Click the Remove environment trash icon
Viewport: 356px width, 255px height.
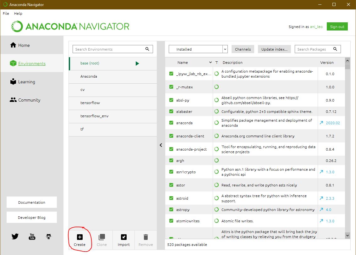146,237
